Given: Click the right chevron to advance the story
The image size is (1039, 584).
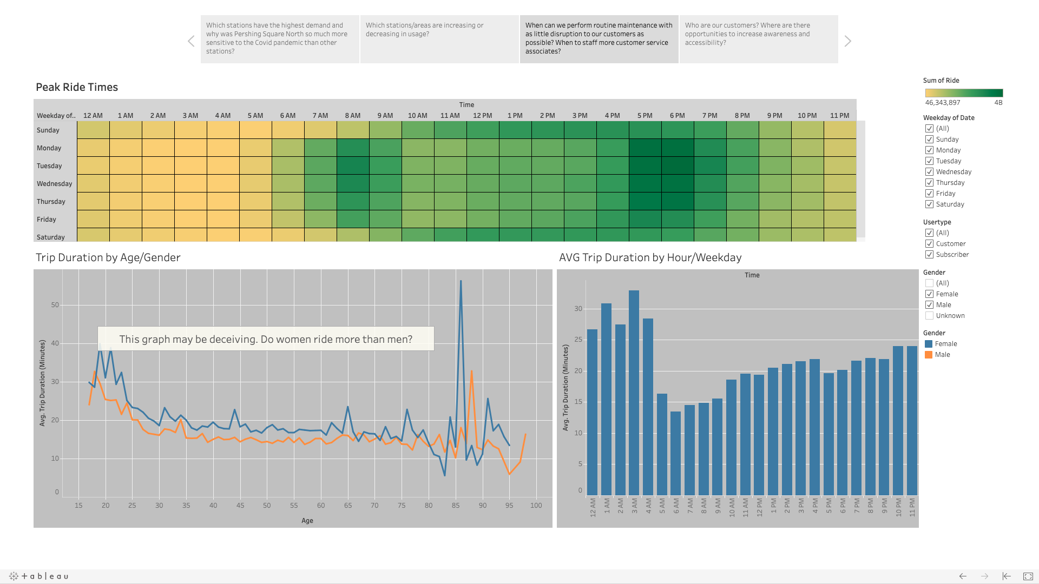Looking at the screenshot, I should [848, 41].
